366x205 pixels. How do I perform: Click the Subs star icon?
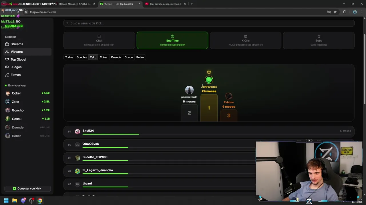pos(319,36)
